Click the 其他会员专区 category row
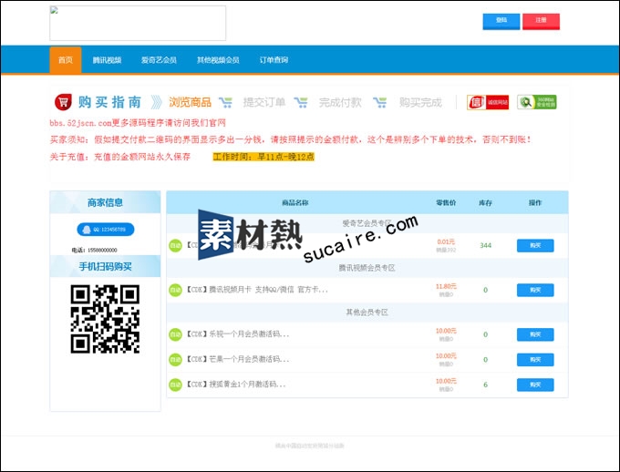 (367, 313)
